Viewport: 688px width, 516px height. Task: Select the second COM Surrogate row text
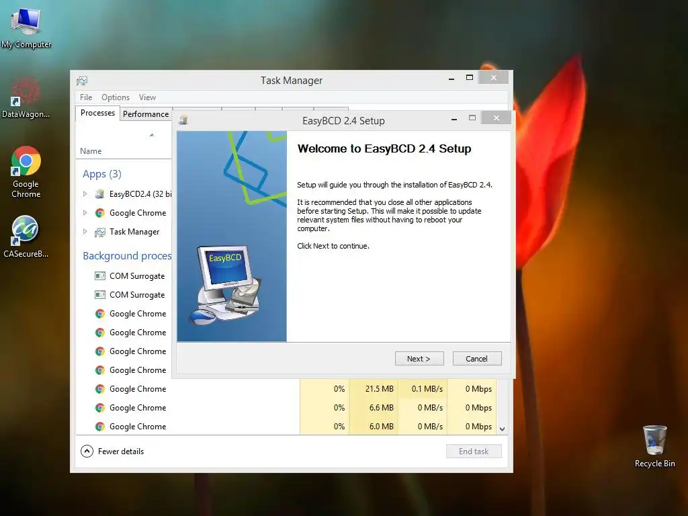pos(137,295)
